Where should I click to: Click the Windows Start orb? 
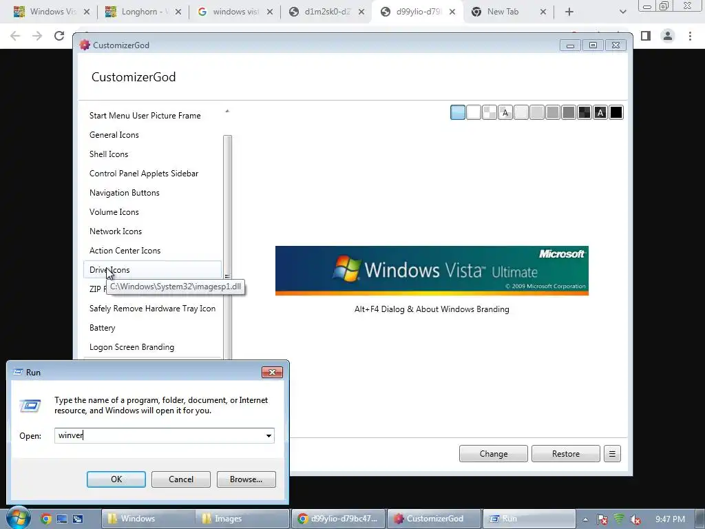click(19, 518)
